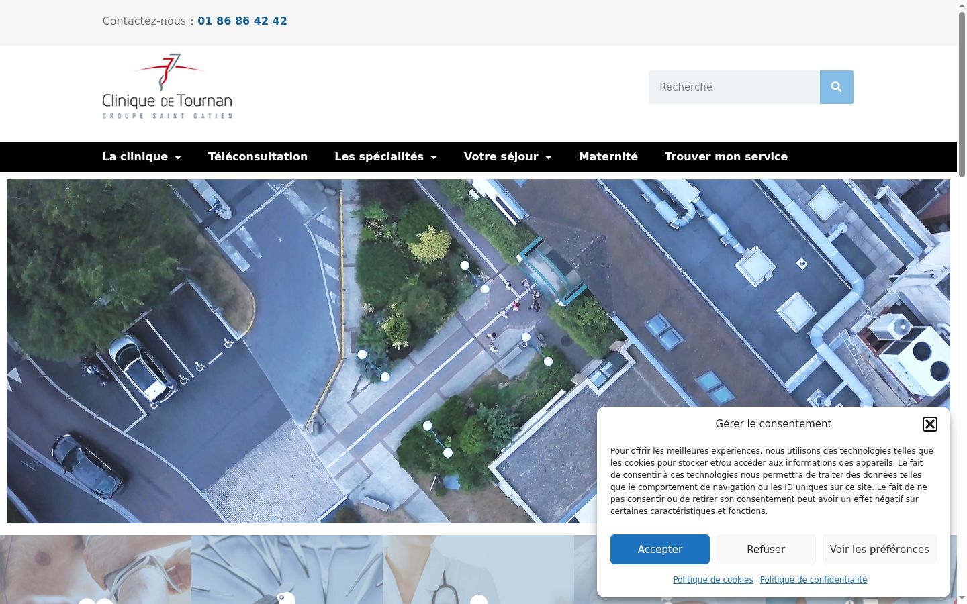This screenshot has width=967, height=604.
Task: Open the Politique de confidentialité link
Action: coord(813,580)
